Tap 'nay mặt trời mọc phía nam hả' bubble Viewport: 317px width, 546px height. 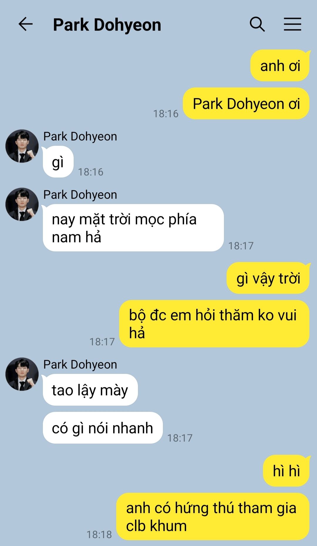[133, 228]
